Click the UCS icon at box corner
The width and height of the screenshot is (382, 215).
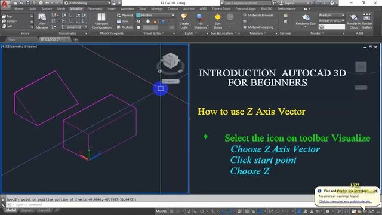(89, 154)
